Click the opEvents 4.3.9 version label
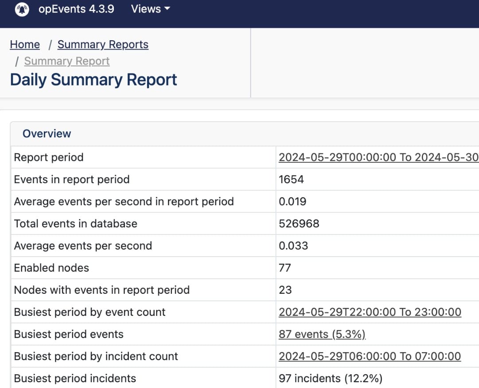 tap(77, 9)
